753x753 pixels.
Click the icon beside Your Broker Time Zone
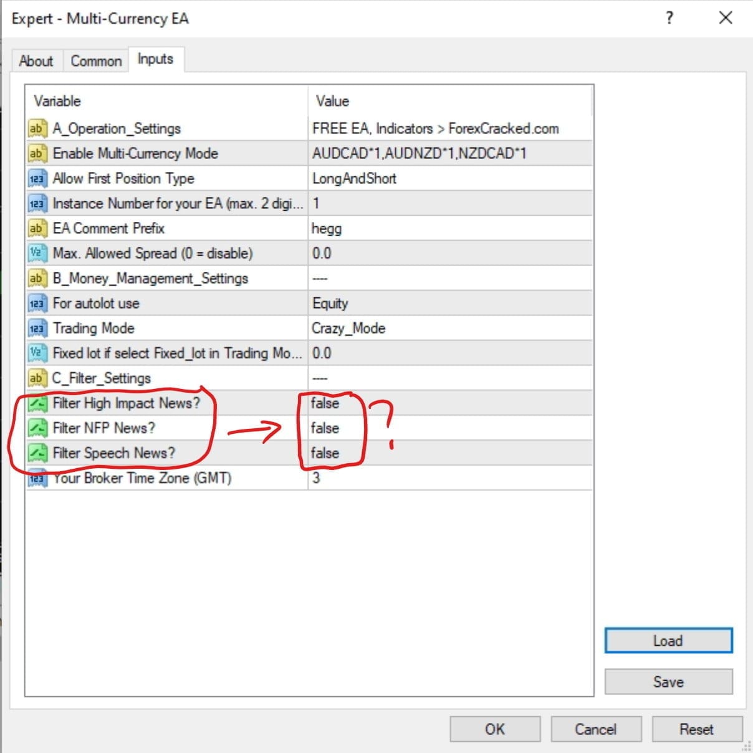tap(37, 478)
